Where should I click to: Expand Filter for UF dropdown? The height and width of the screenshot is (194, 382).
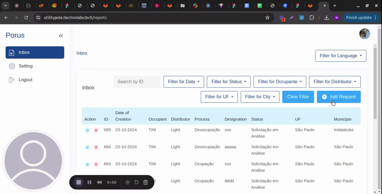[219, 97]
